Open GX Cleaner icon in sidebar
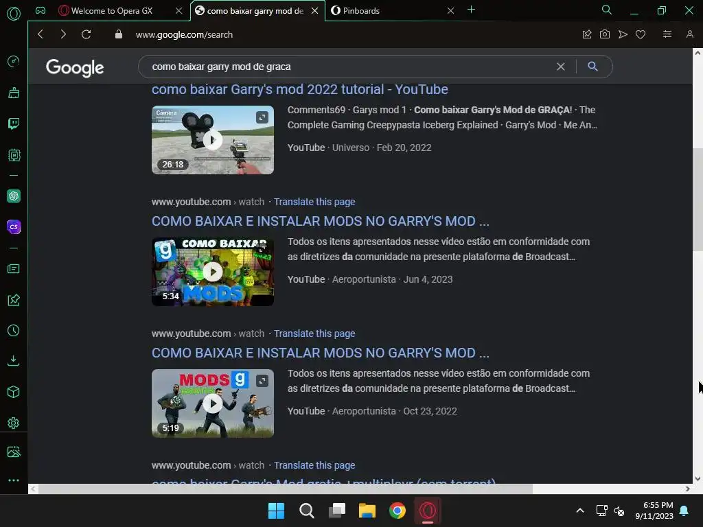 tap(14, 93)
